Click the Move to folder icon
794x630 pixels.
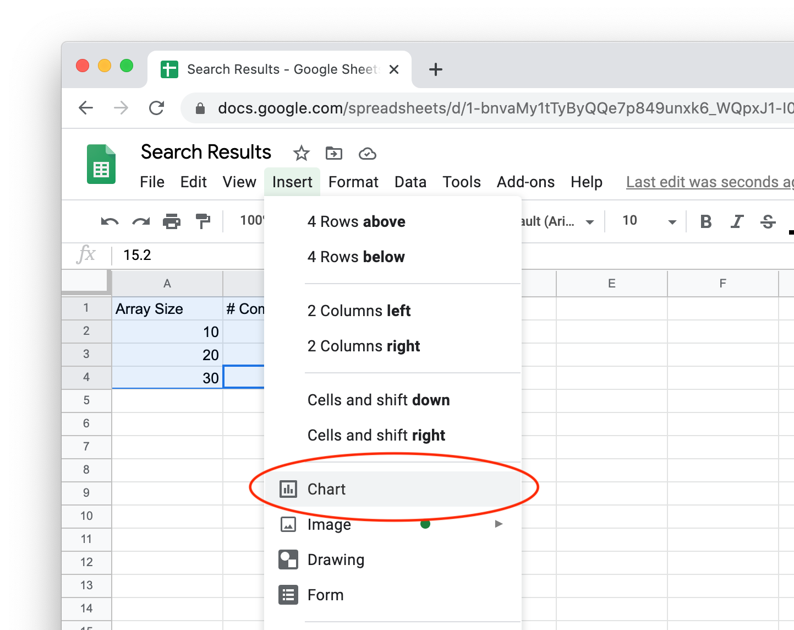[334, 153]
